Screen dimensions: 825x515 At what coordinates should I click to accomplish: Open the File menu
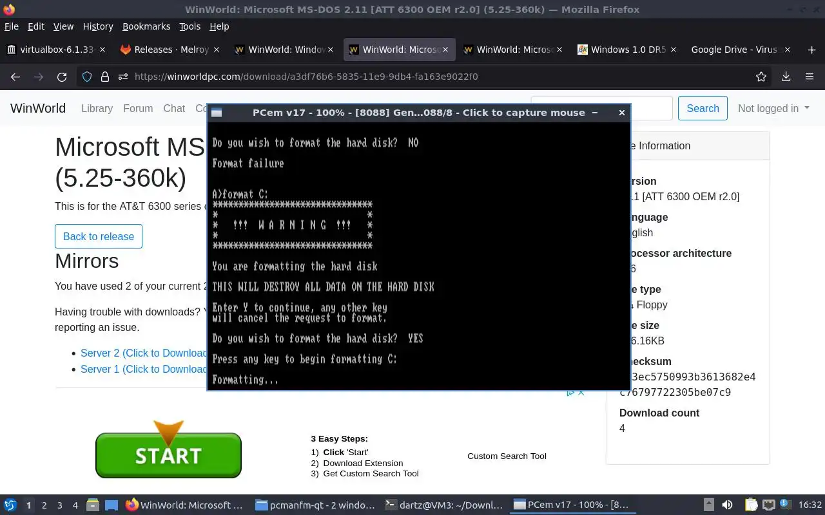12,26
